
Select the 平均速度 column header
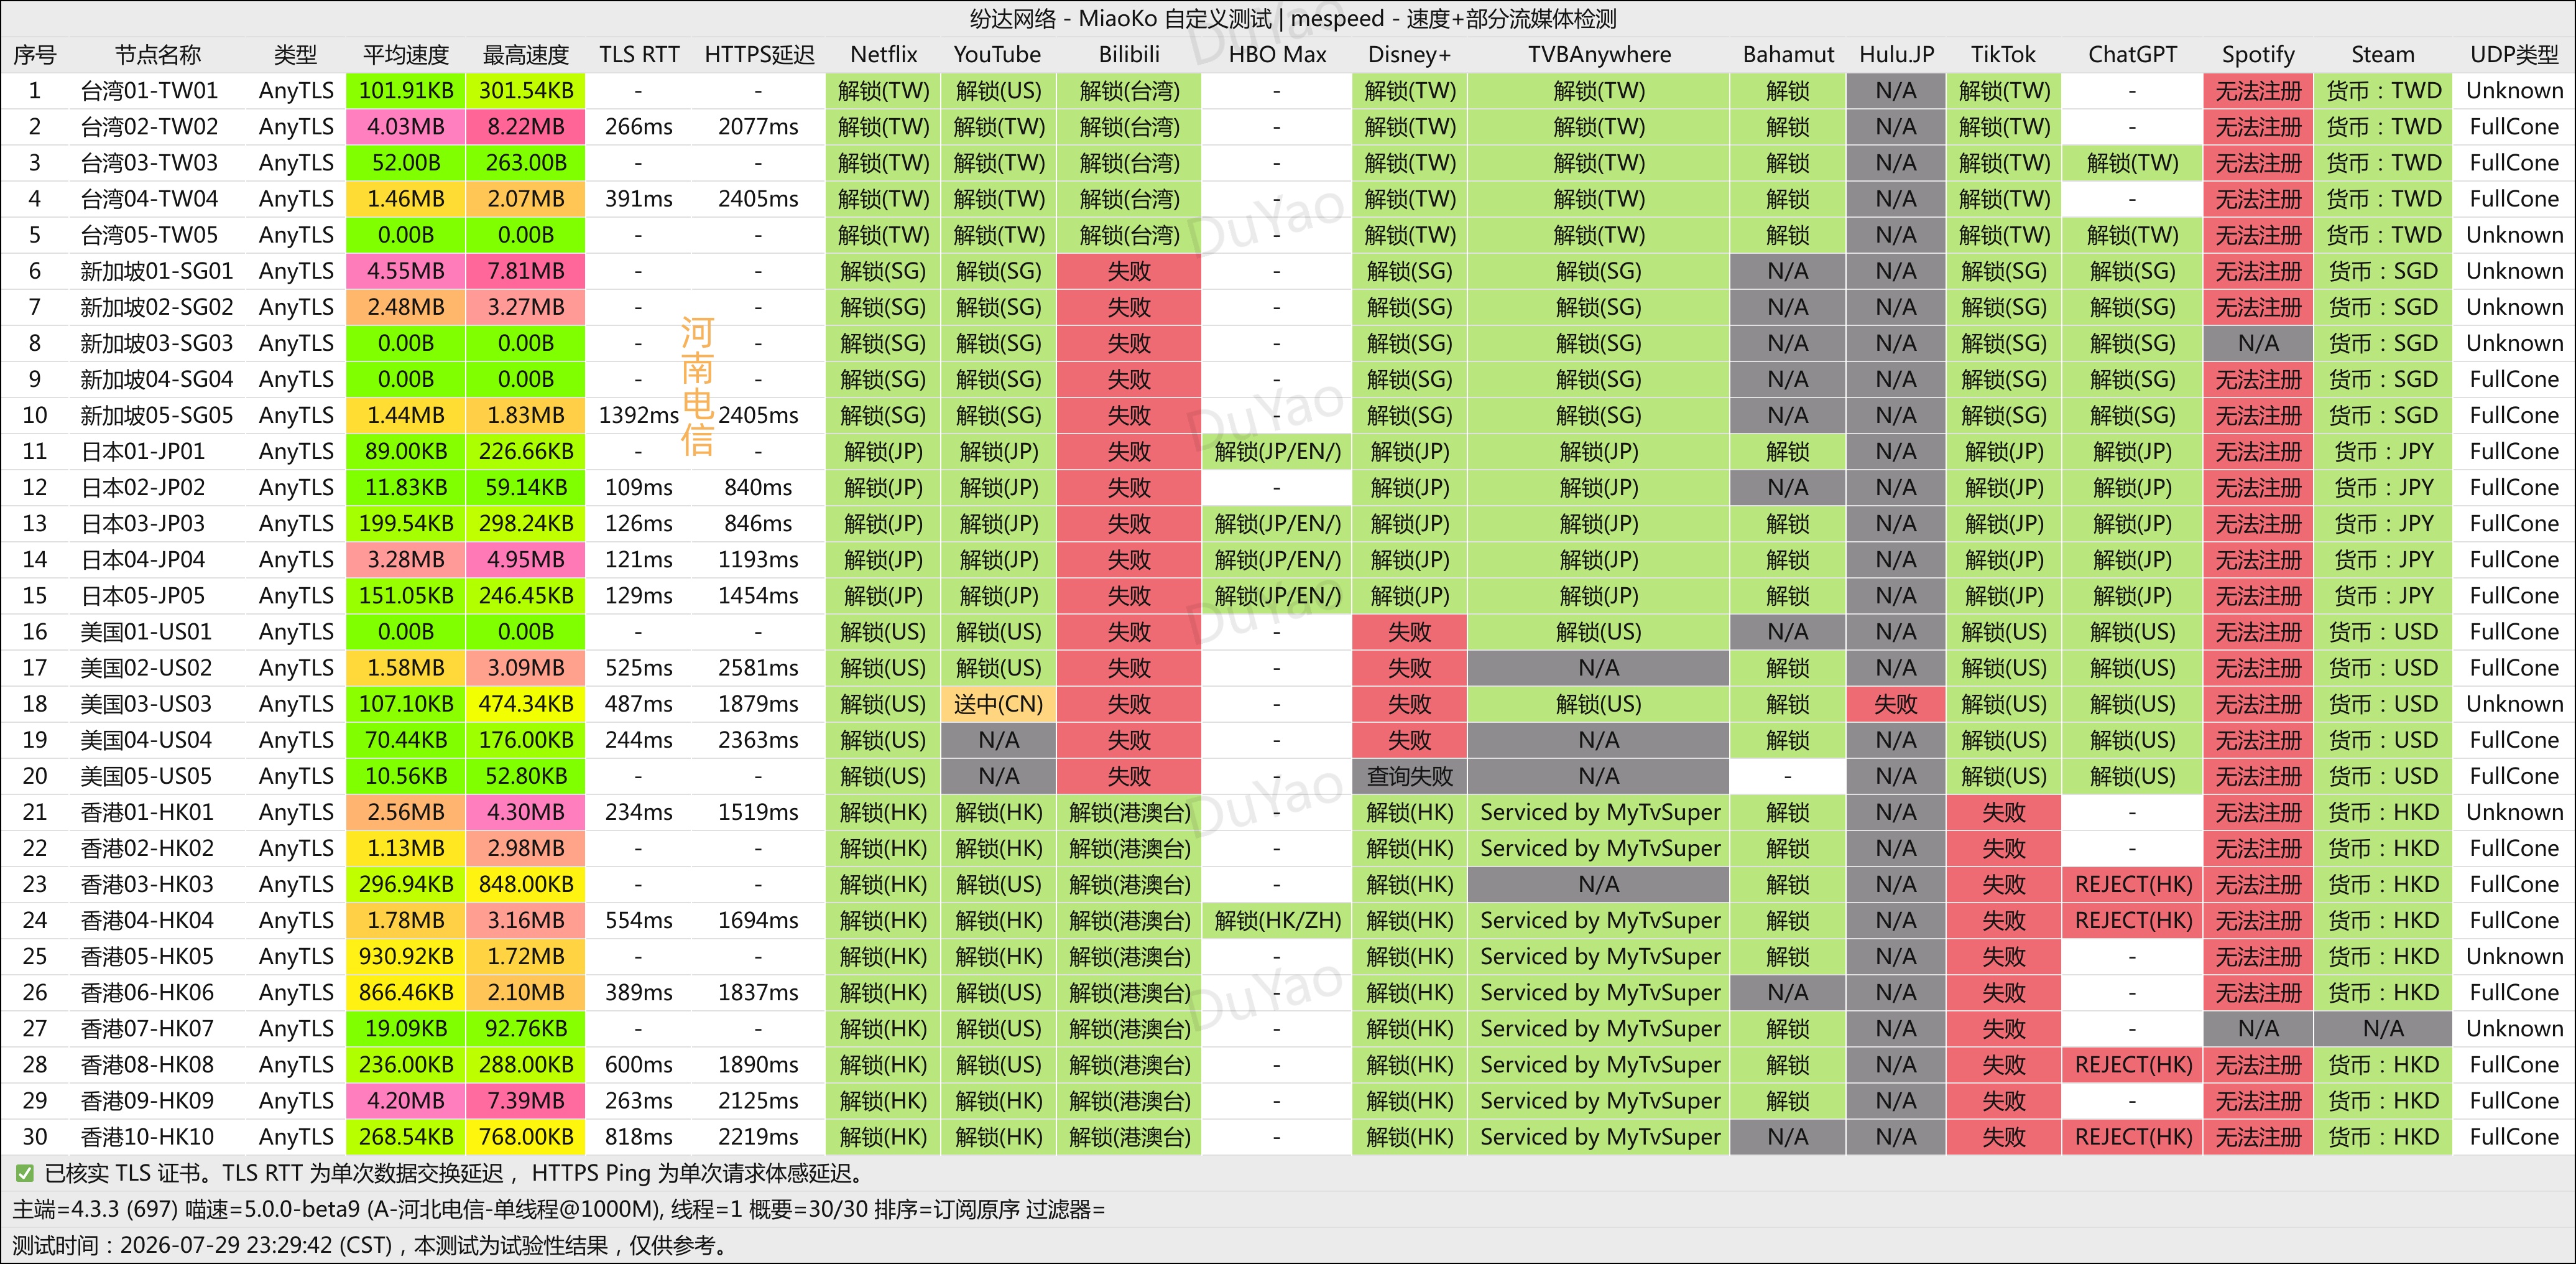click(x=406, y=55)
